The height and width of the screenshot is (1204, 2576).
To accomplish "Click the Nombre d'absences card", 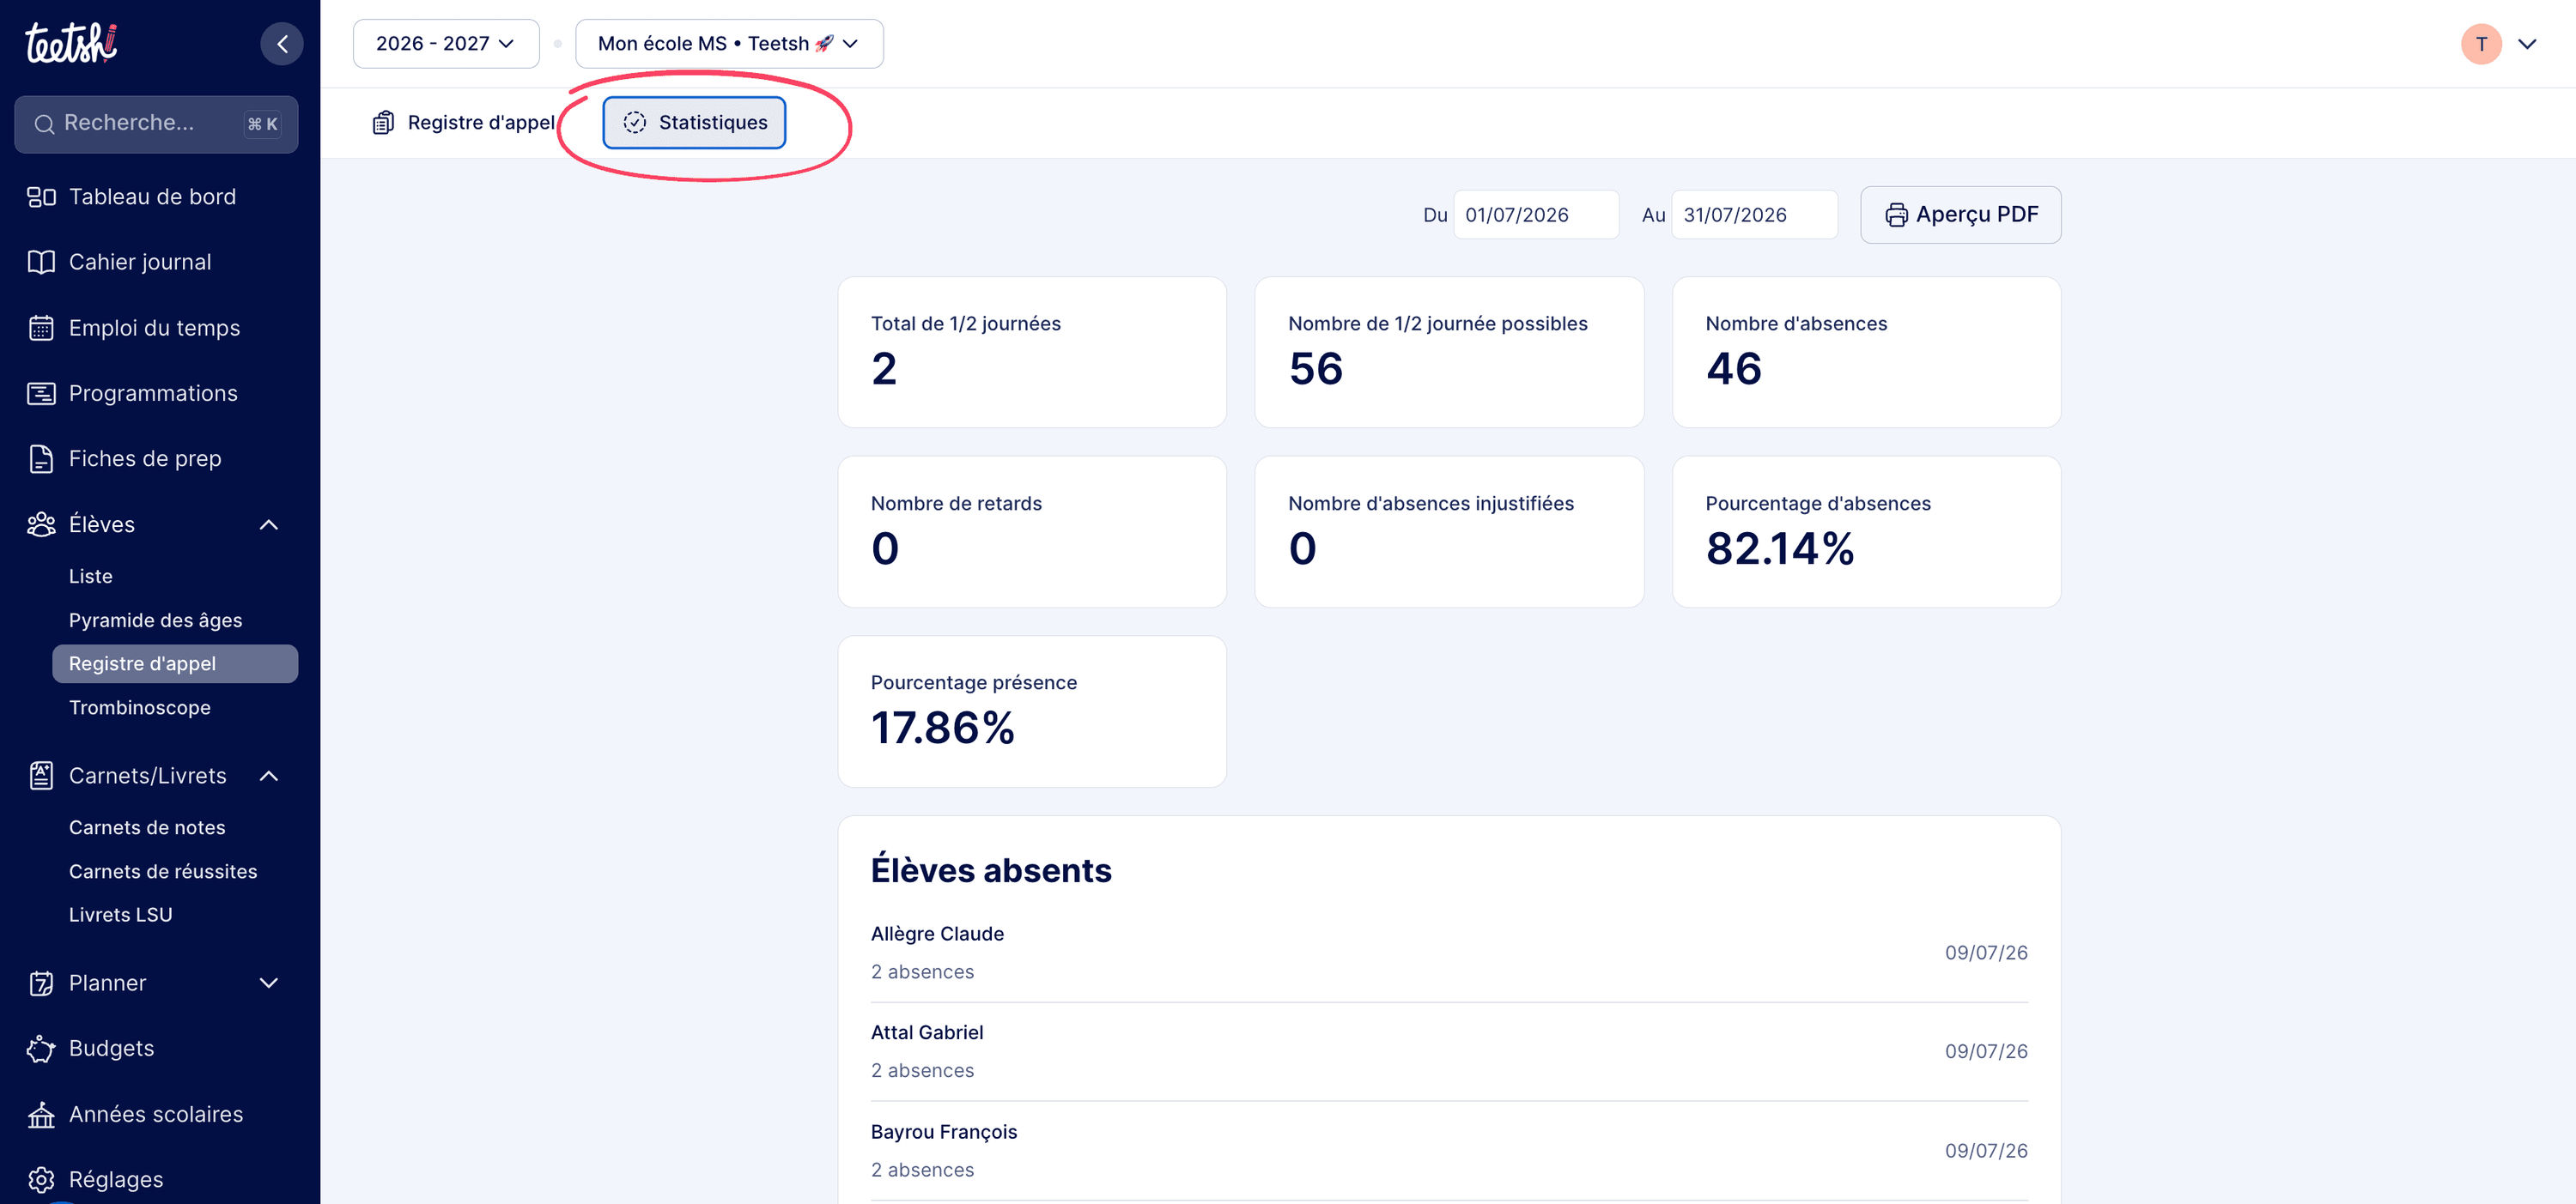I will coord(1866,353).
